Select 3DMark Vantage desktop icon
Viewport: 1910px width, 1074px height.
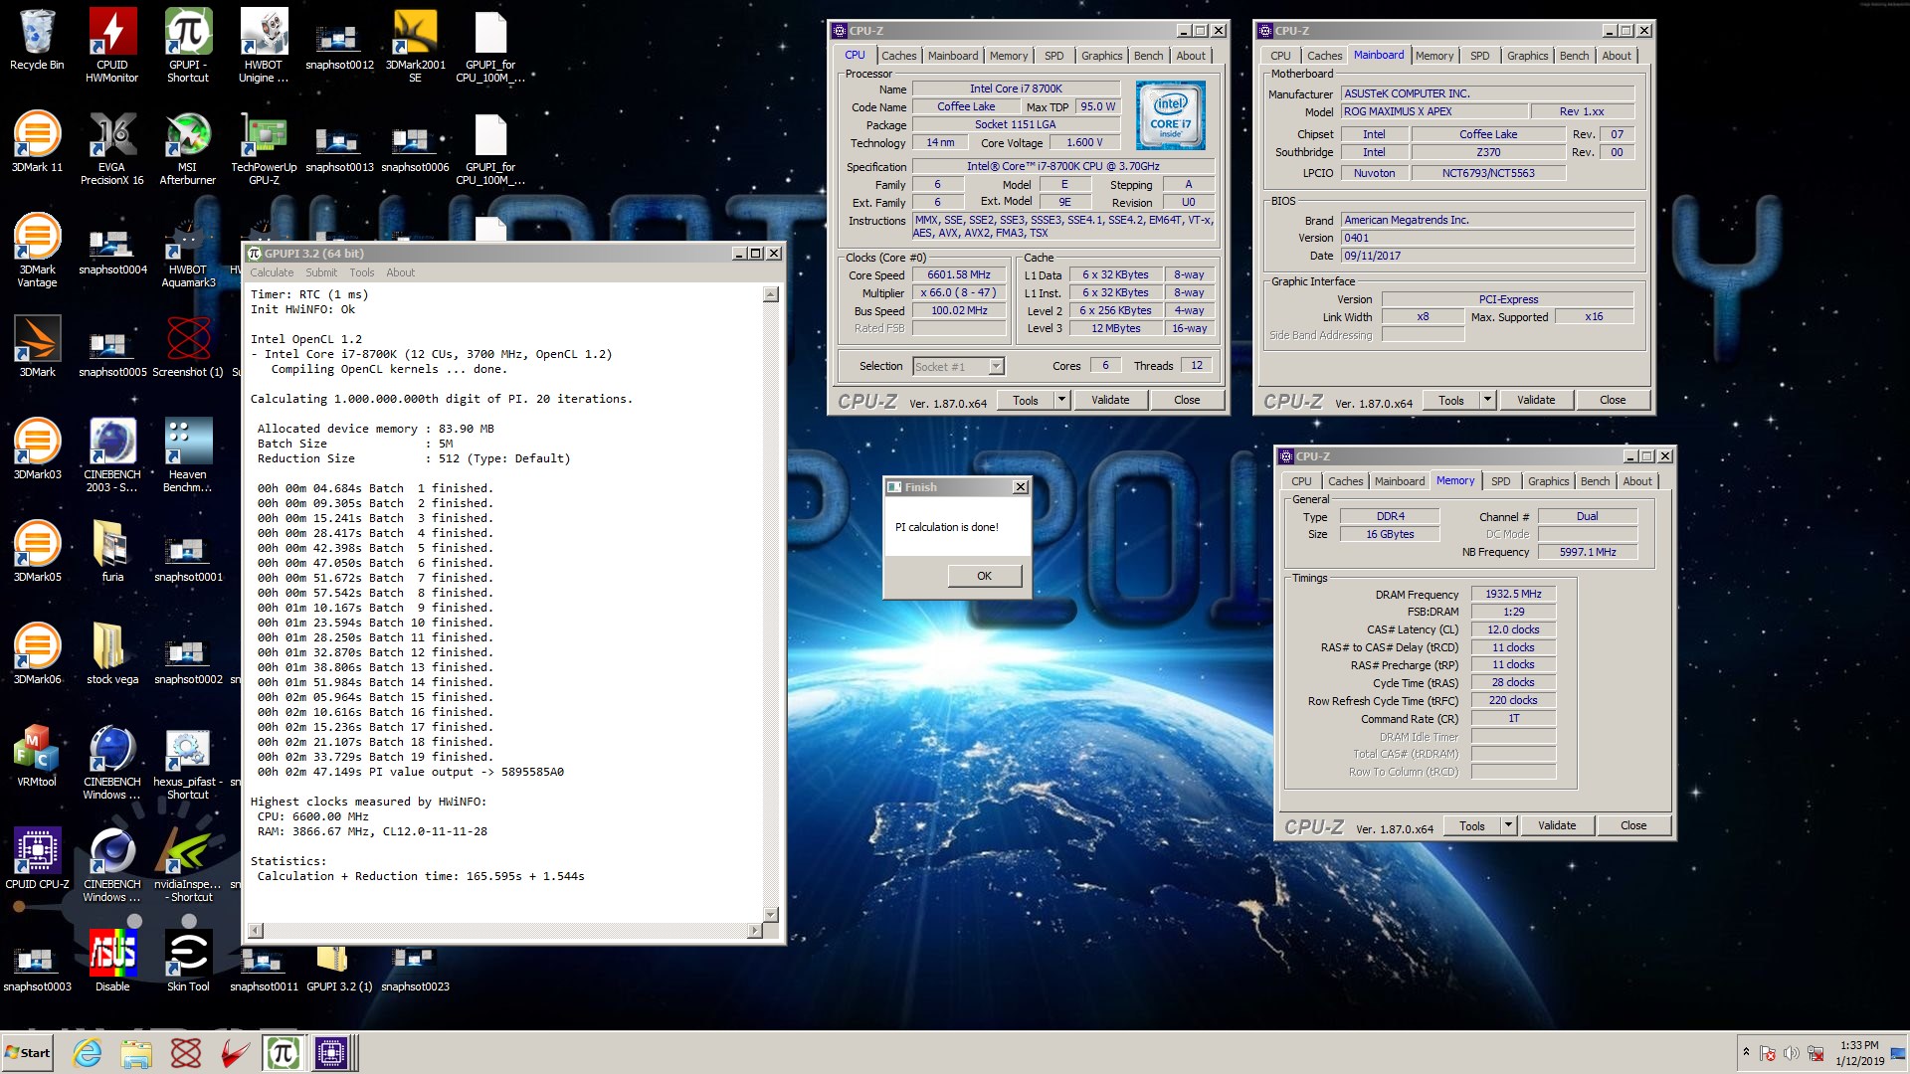coord(37,251)
